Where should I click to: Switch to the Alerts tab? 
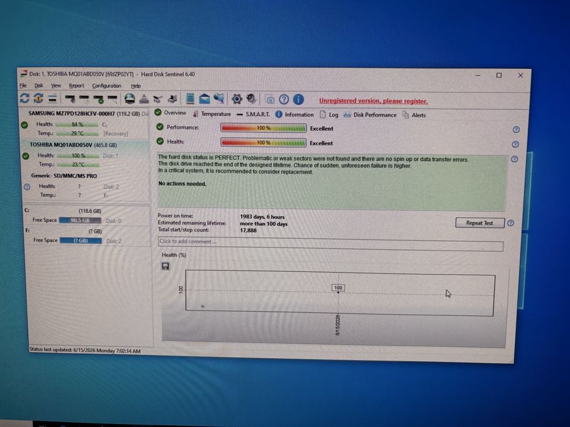[414, 115]
